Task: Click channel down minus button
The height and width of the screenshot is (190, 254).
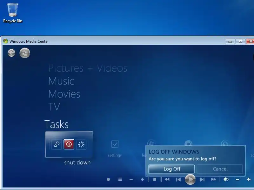Action: [131, 180]
